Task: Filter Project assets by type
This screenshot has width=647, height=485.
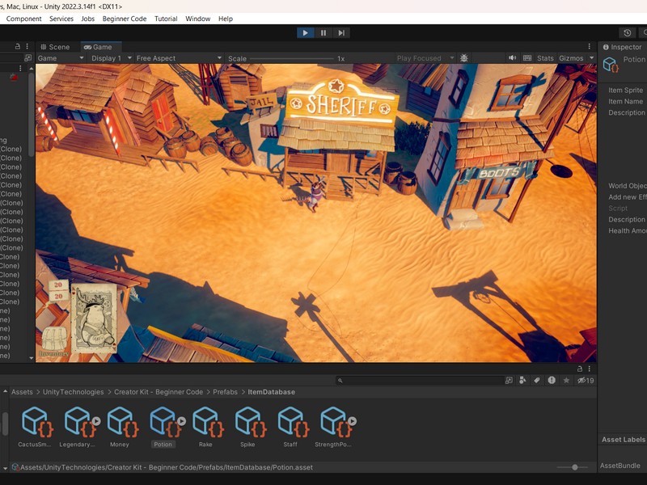Action: click(522, 380)
